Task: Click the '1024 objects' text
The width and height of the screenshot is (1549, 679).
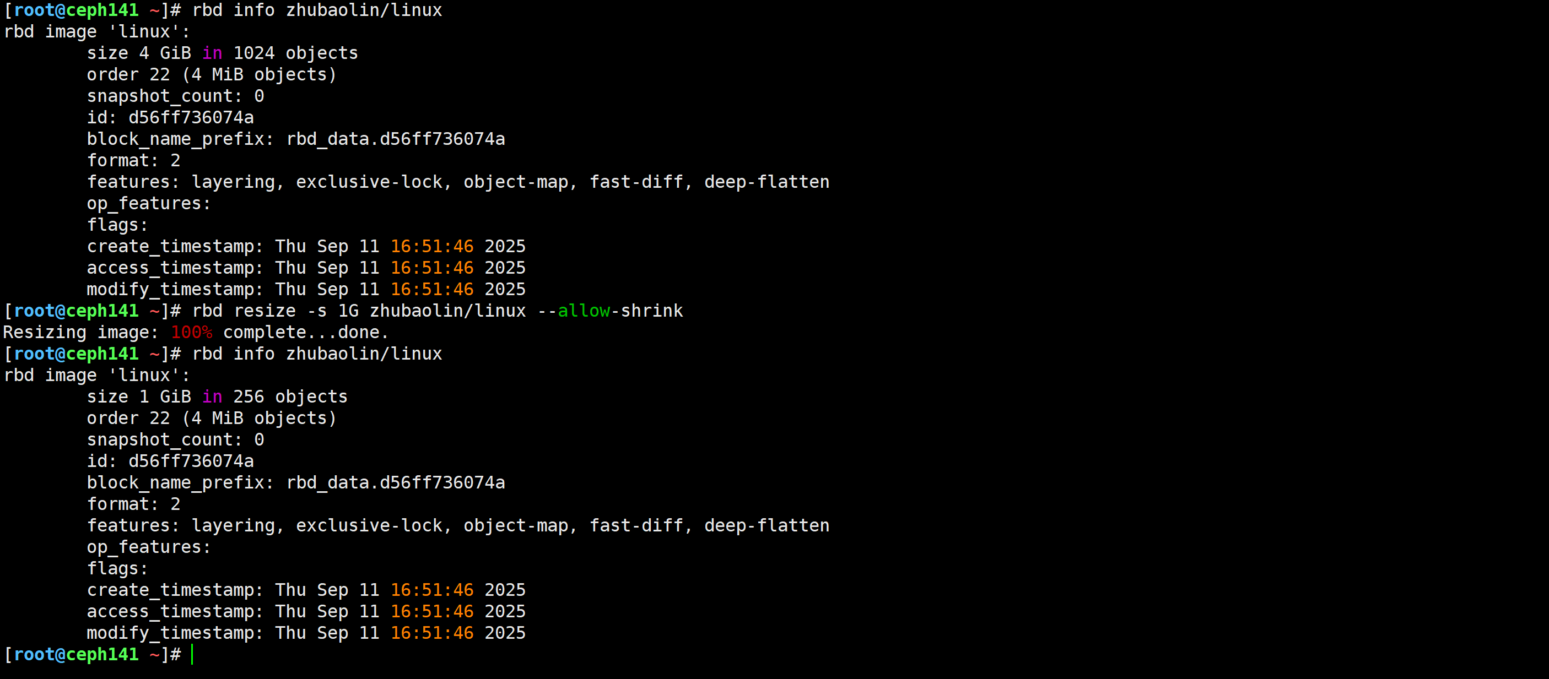Action: pos(295,53)
